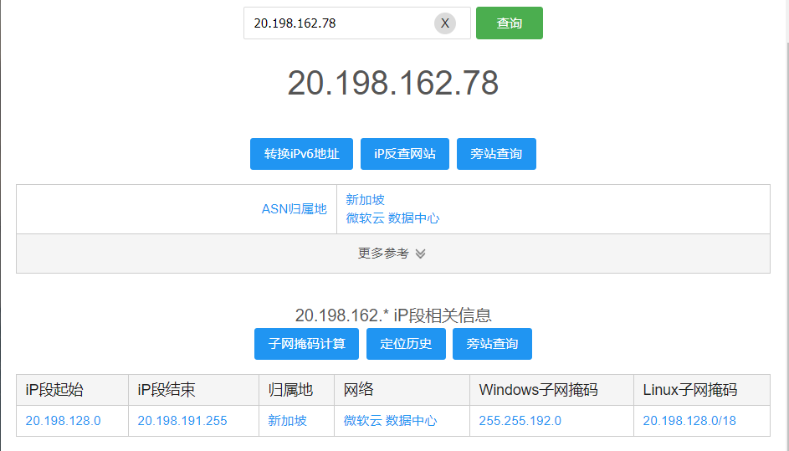This screenshot has width=789, height=451.
Task: Click the 新加坡 link in the ASN row
Action: (x=365, y=200)
